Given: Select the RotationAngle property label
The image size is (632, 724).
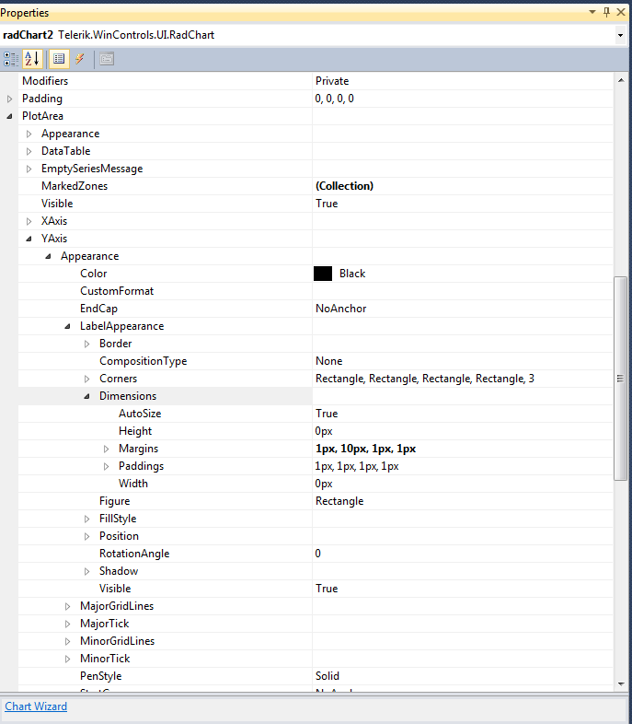Looking at the screenshot, I should point(134,554).
